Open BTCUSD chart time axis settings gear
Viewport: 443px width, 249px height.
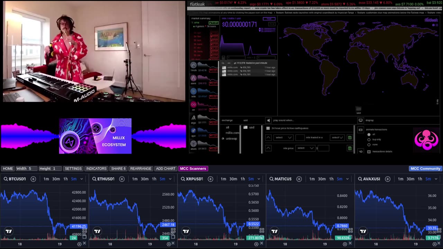(x=79, y=244)
